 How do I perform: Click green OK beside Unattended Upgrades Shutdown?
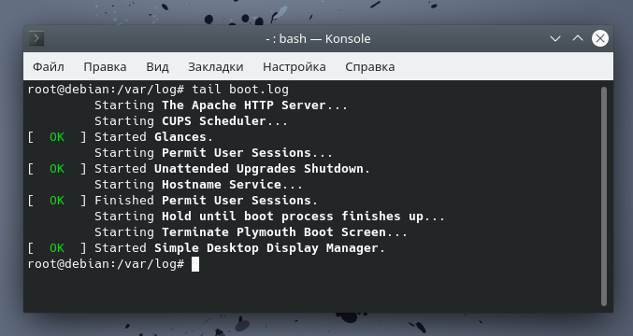click(57, 169)
